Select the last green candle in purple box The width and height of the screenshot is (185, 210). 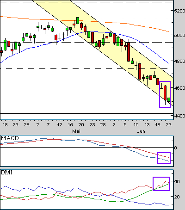click(x=169, y=99)
